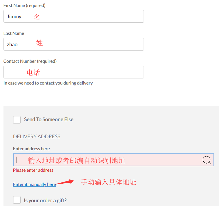Open the Enter it manually here link

click(x=34, y=184)
